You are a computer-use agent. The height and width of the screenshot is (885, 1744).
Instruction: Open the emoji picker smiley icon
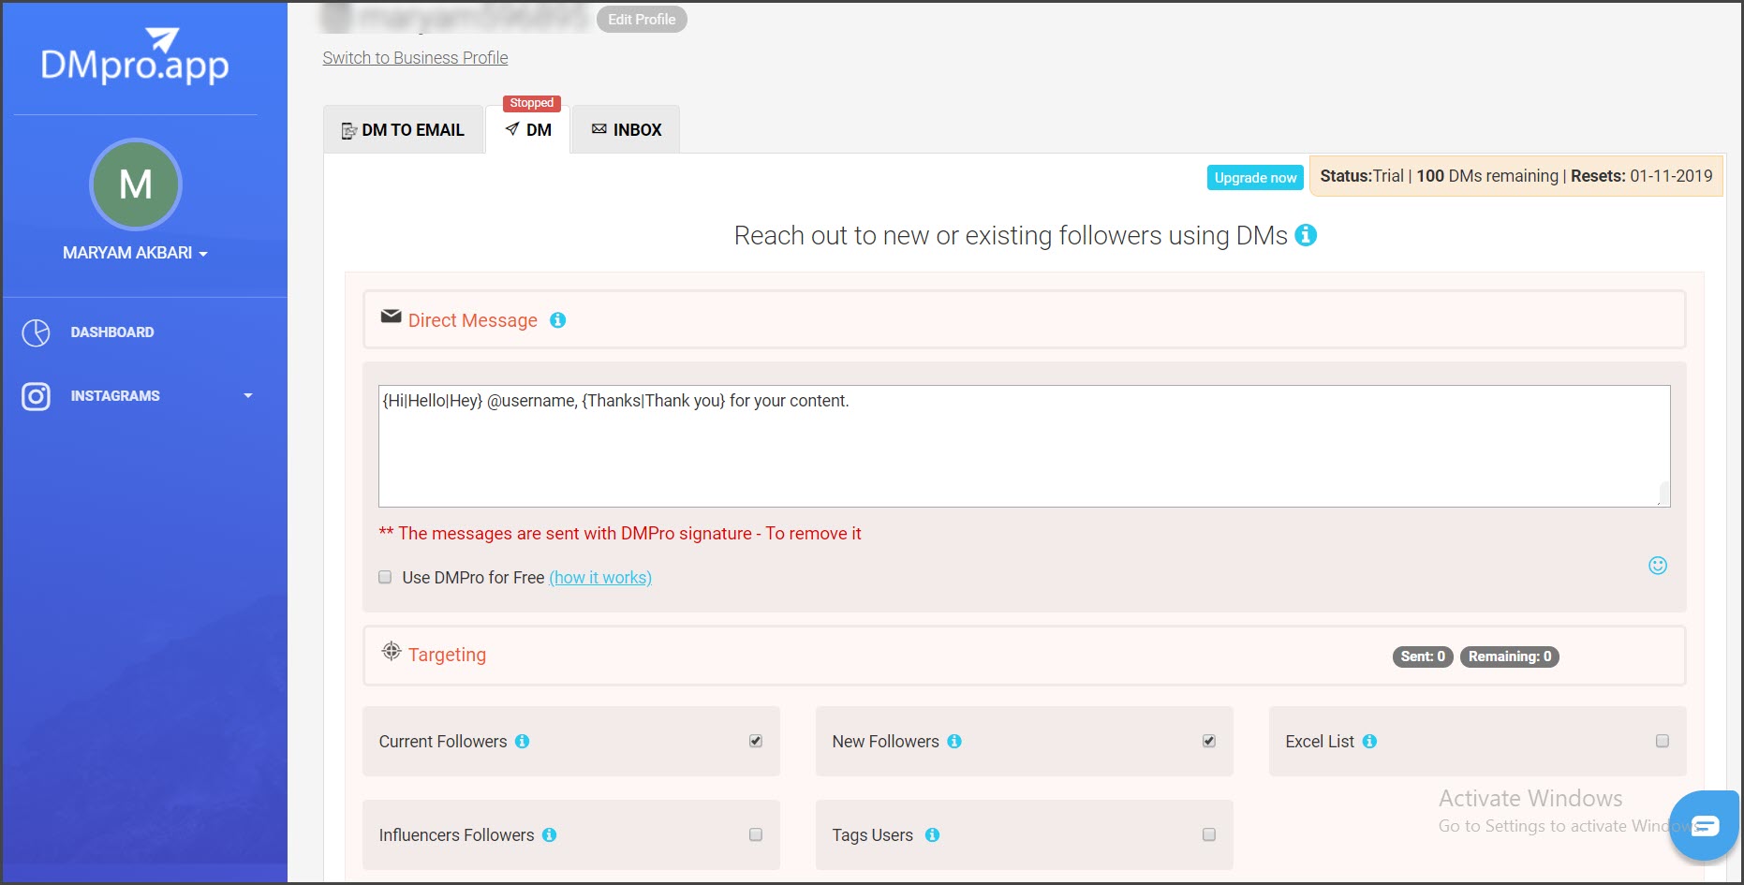click(1658, 566)
